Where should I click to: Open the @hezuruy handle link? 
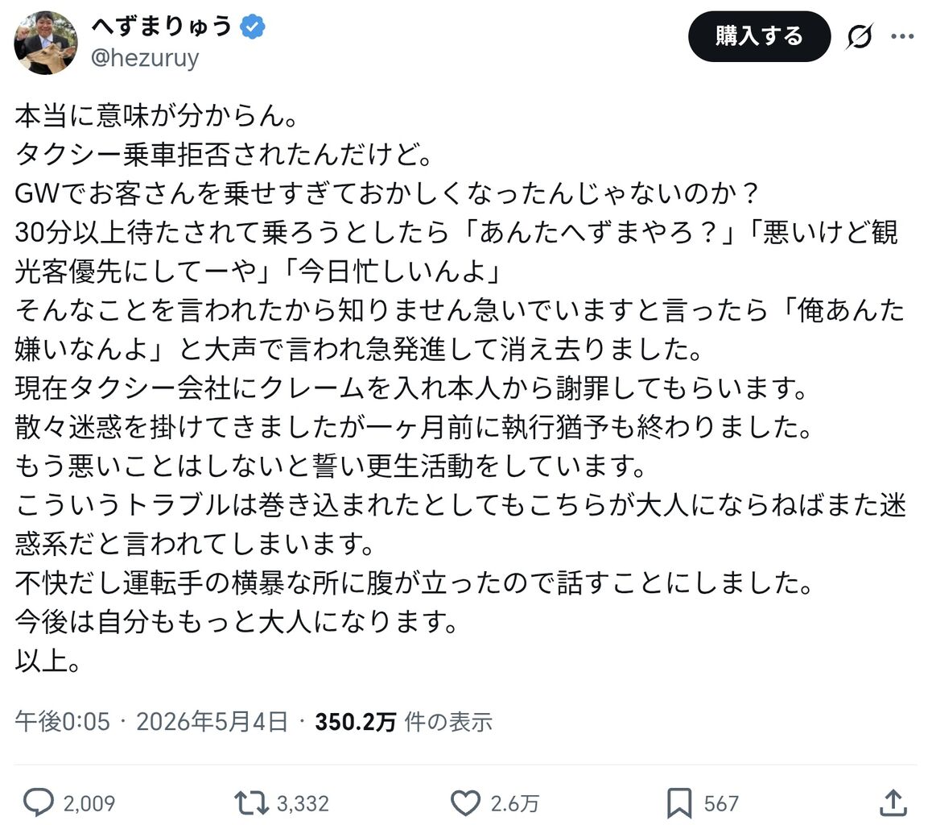[x=145, y=58]
